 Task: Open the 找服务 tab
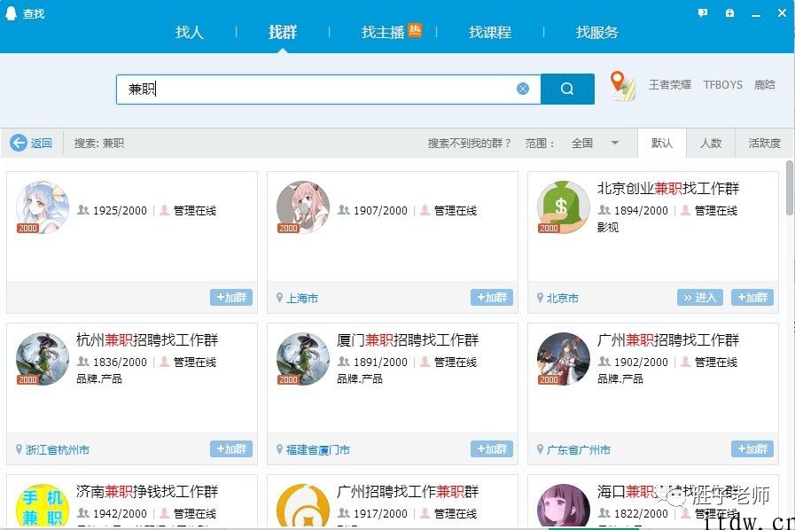click(x=596, y=33)
